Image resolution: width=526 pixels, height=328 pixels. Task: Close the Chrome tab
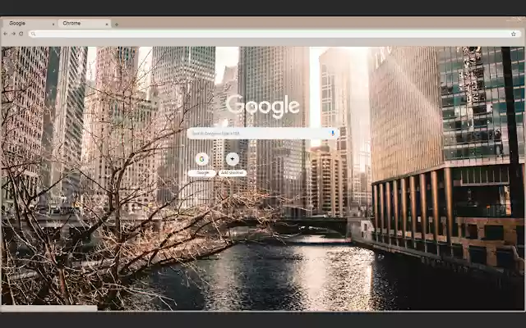coord(107,24)
